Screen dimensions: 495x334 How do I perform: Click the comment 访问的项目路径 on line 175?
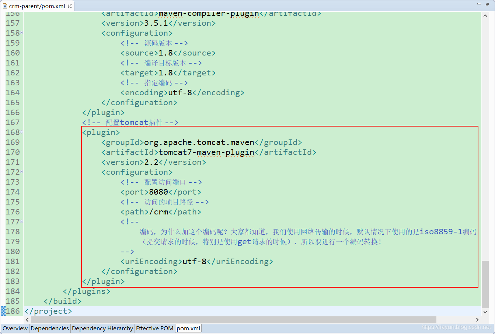[169, 202]
